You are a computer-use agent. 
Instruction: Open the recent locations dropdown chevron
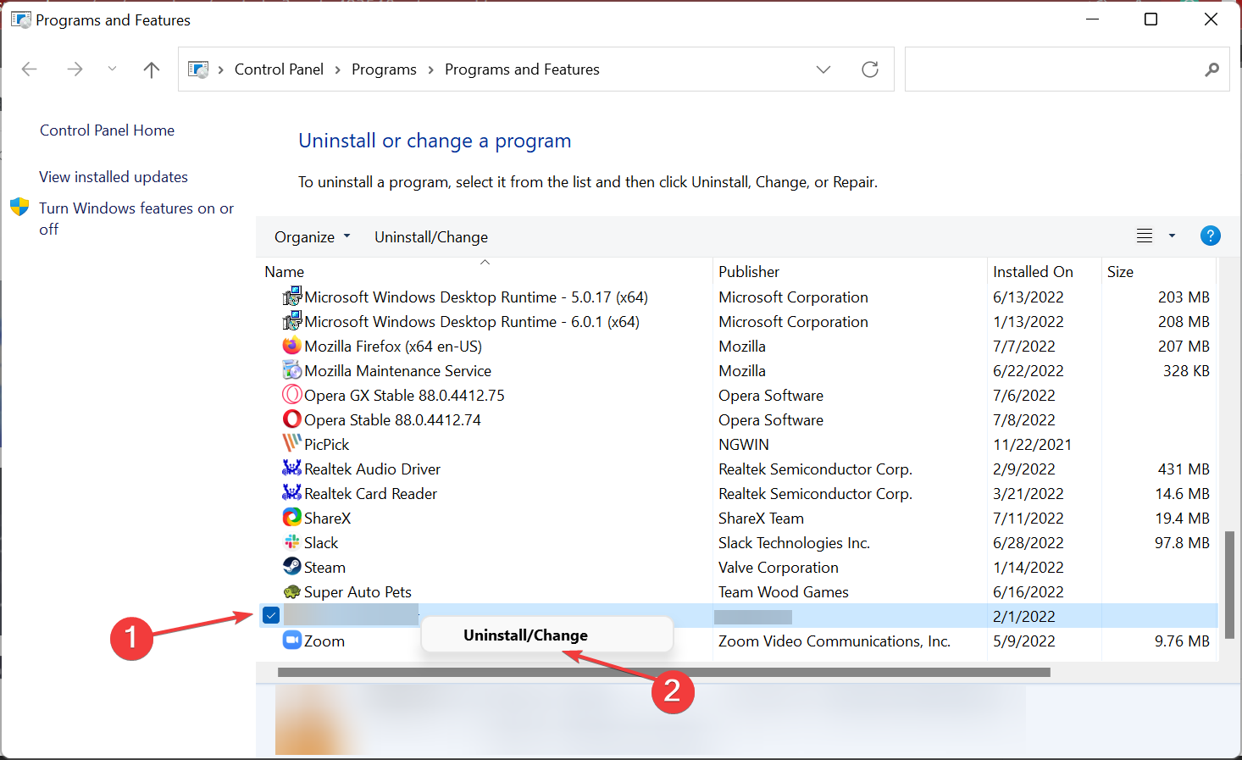click(x=112, y=69)
